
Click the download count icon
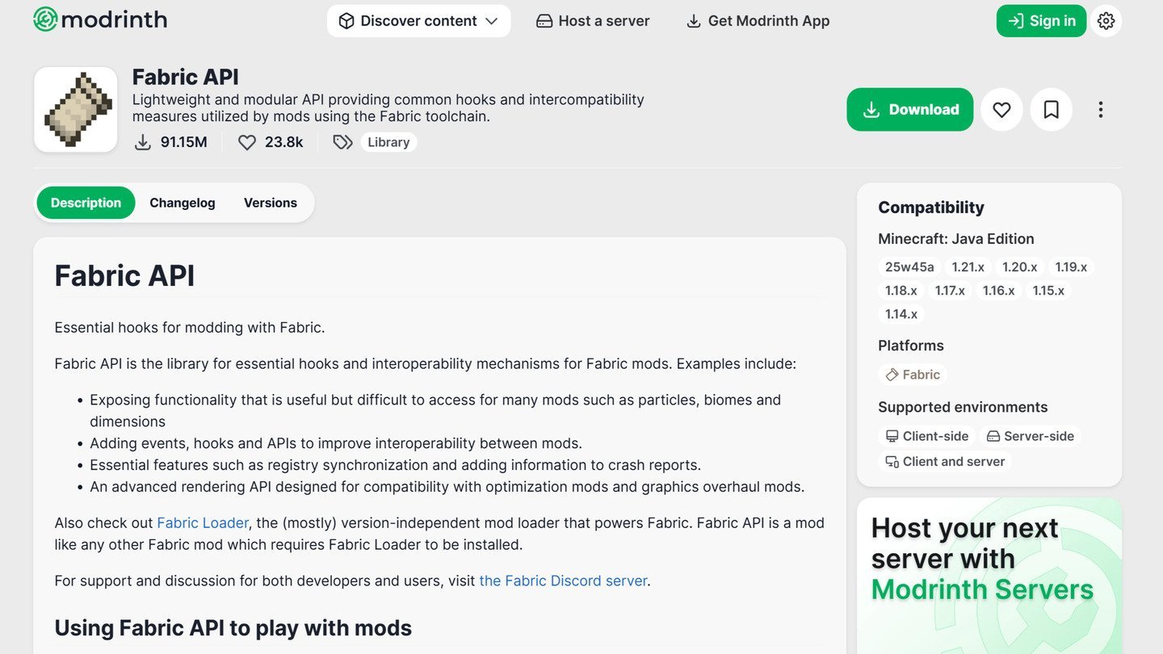(x=143, y=142)
